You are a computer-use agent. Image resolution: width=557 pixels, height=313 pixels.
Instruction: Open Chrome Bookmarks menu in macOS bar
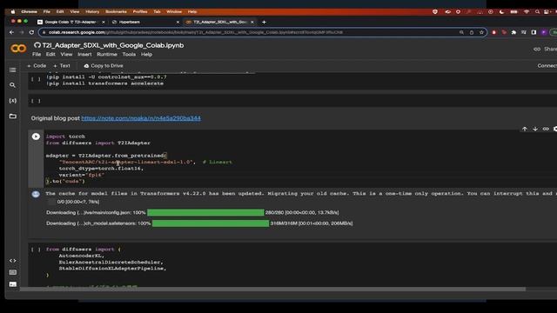pos(116,11)
